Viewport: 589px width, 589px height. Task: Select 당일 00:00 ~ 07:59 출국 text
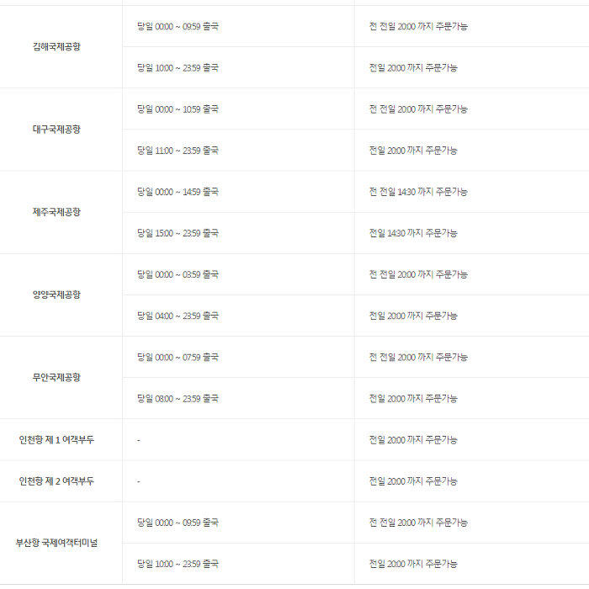click(x=178, y=357)
